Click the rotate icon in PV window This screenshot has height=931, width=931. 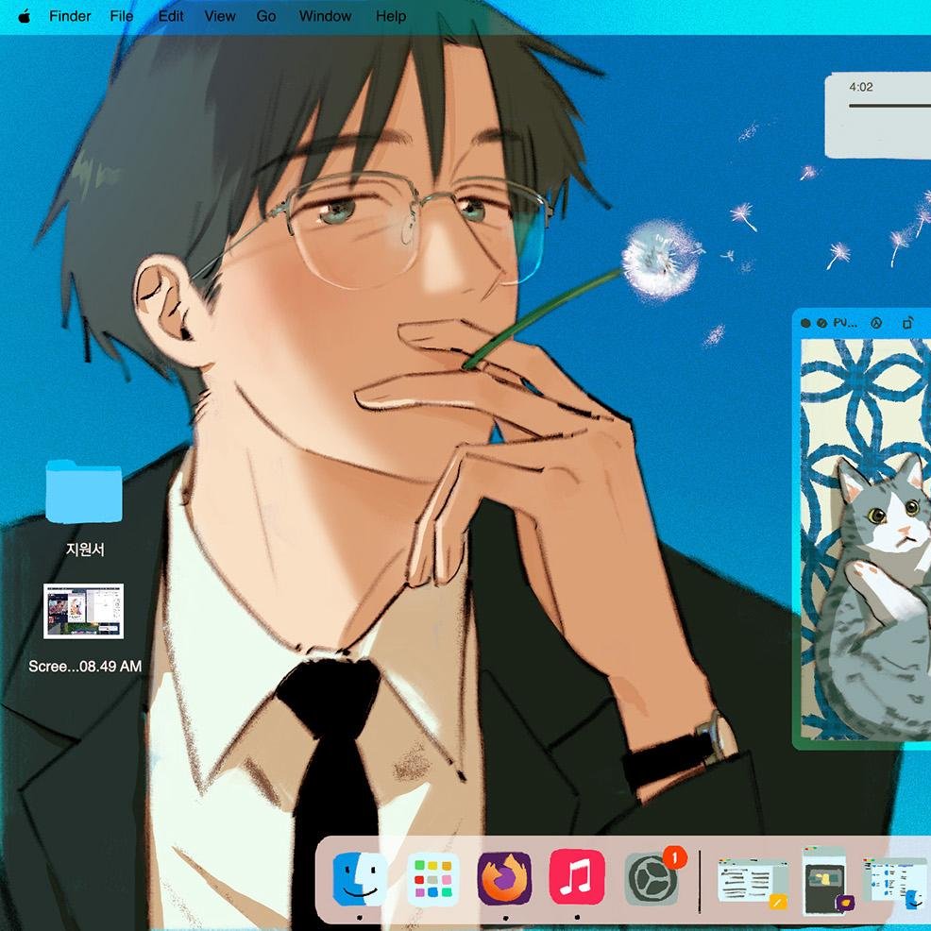[x=907, y=323]
